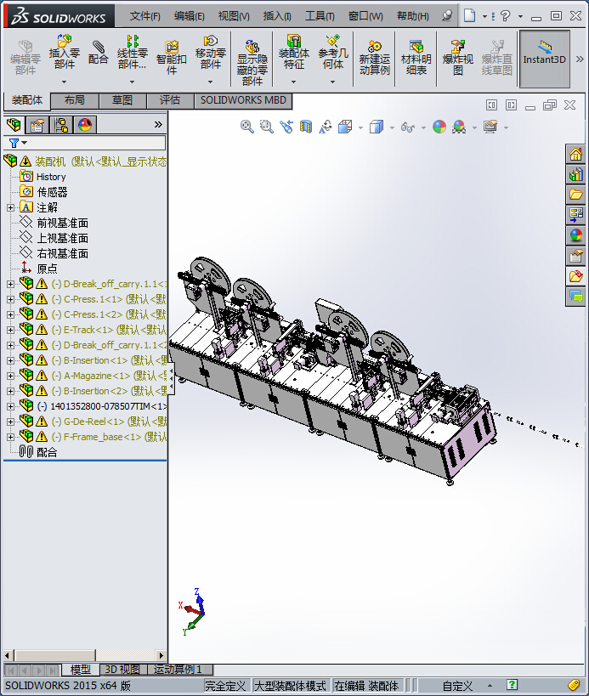
Task: Open Design Library icon in task pane
Action: (575, 174)
